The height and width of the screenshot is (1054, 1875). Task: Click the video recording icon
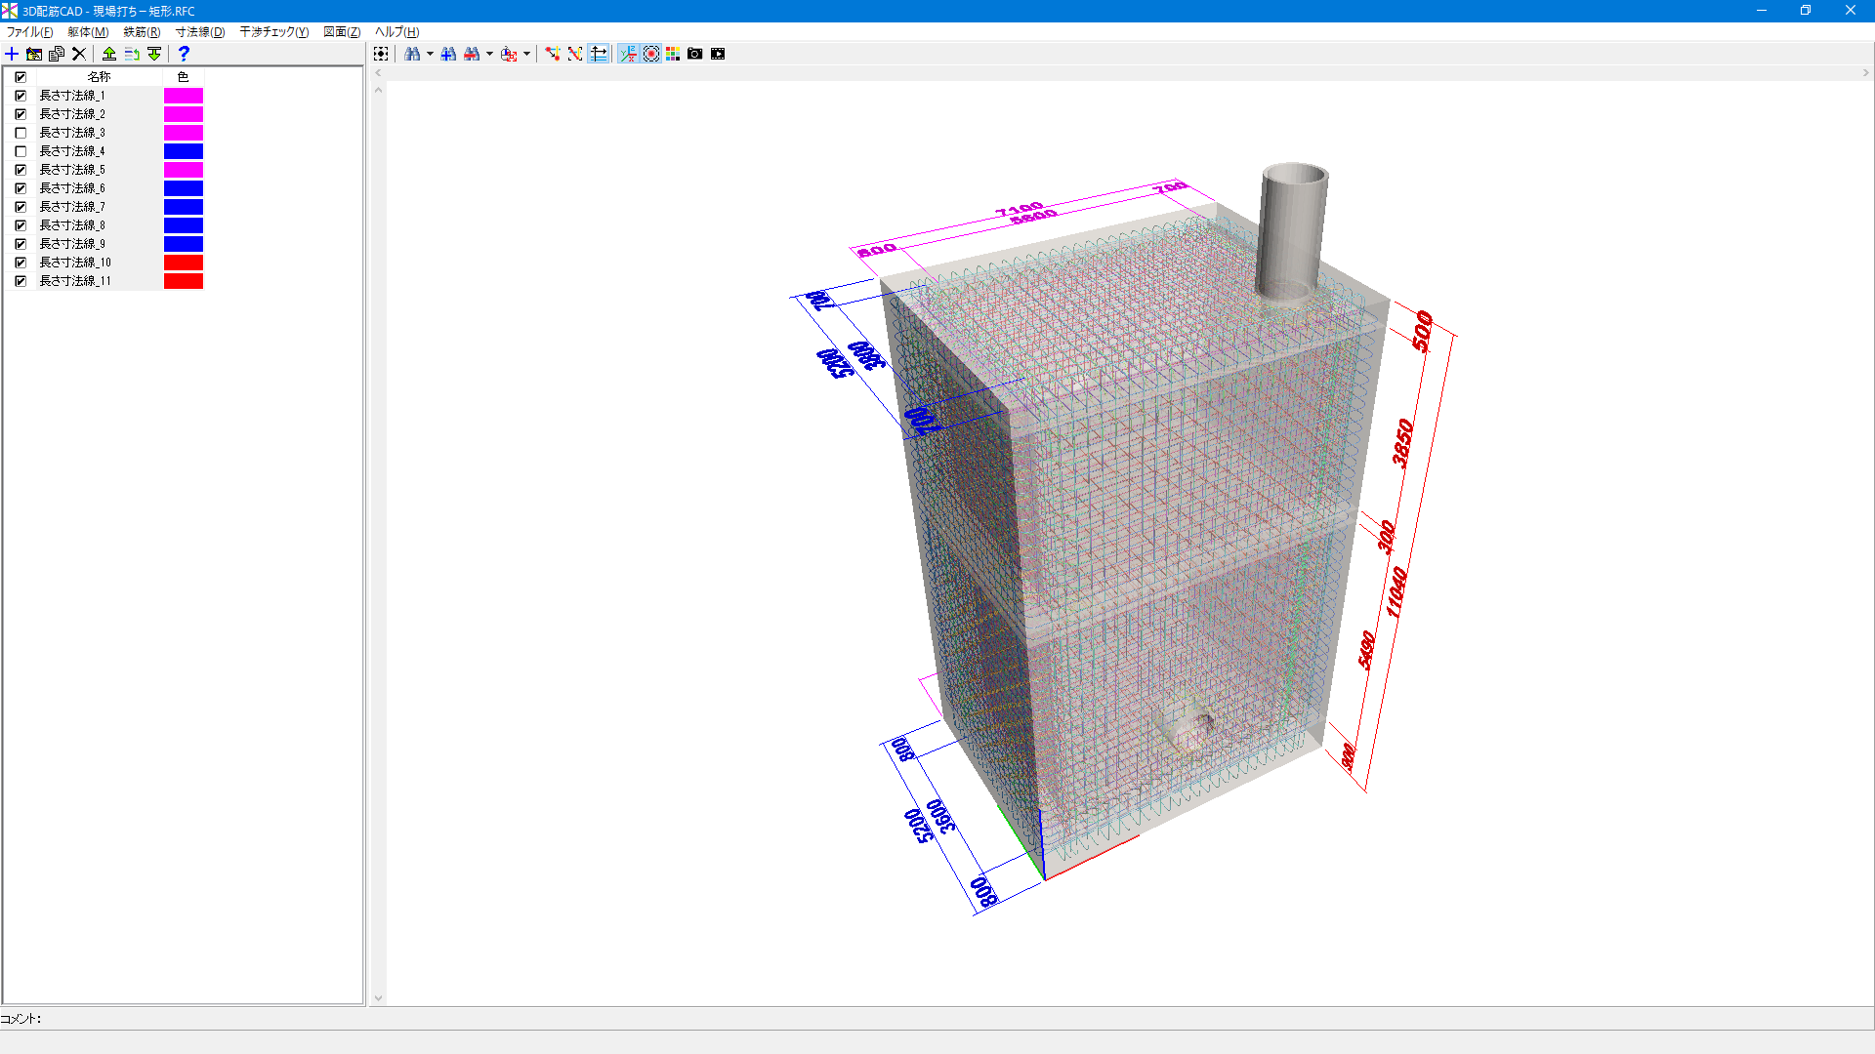click(x=718, y=54)
